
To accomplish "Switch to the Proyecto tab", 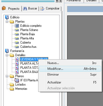I will click(11, 9).
